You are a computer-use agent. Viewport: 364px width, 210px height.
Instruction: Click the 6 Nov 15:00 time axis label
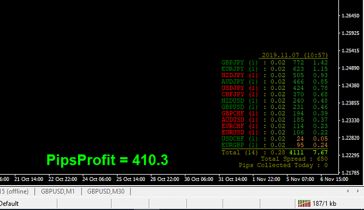(x=334, y=179)
